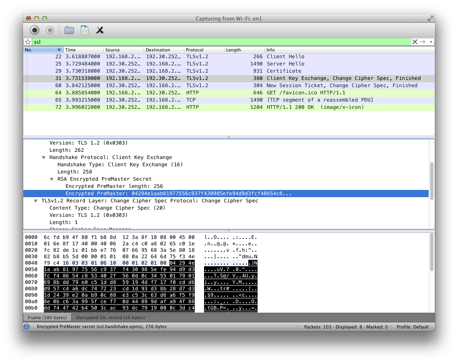Click the save capture document icon

[85, 30]
